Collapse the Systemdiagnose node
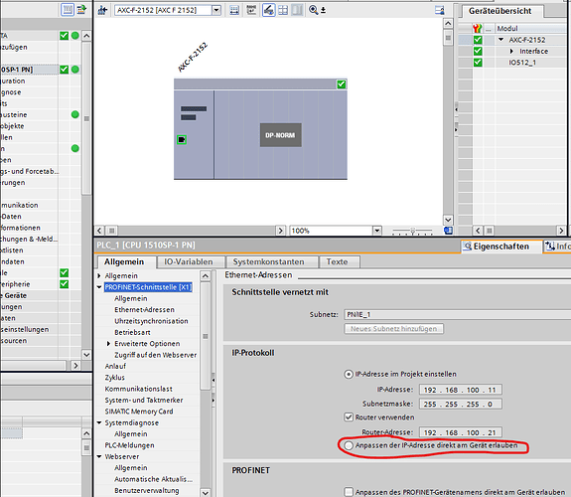The width and height of the screenshot is (571, 497). 99,422
